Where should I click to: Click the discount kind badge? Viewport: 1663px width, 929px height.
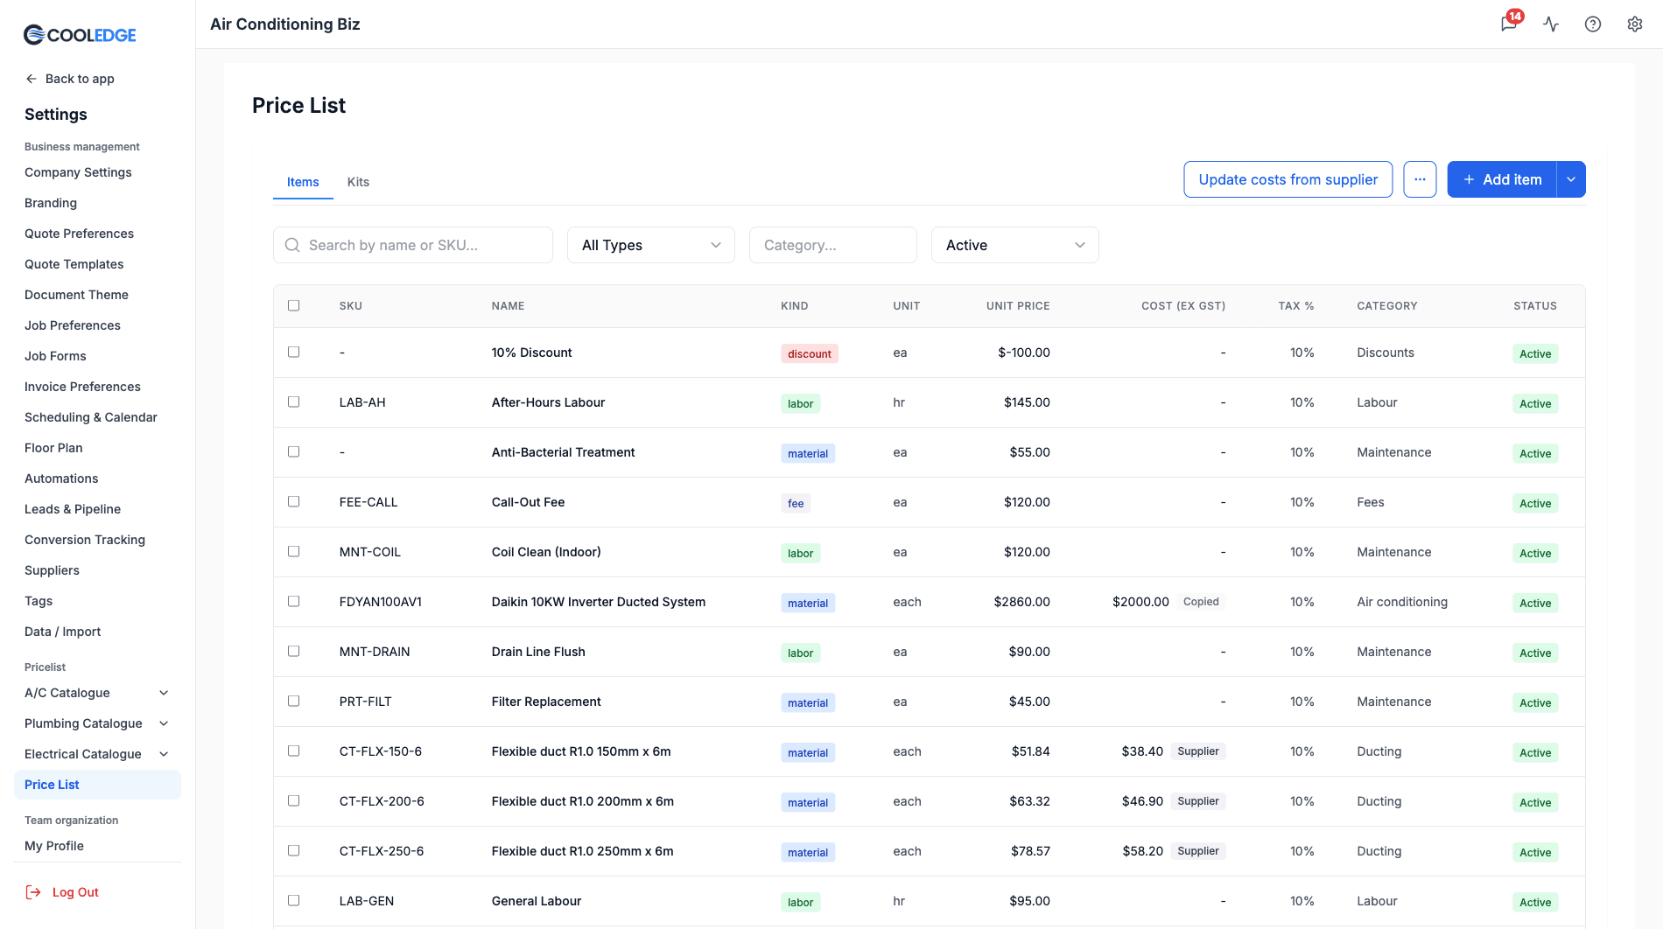coord(810,353)
